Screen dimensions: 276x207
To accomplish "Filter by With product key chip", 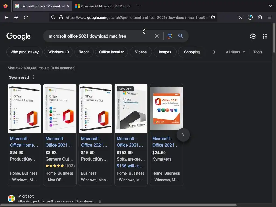I will 25,52.
